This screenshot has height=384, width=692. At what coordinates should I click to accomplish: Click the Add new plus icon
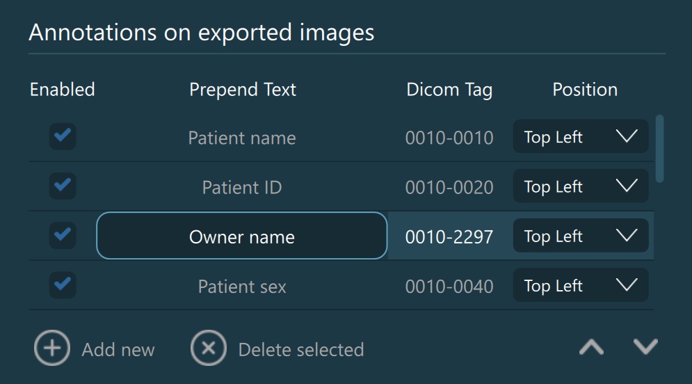52,348
